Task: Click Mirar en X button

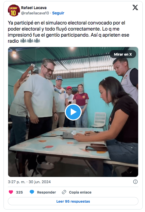Action: point(123,54)
